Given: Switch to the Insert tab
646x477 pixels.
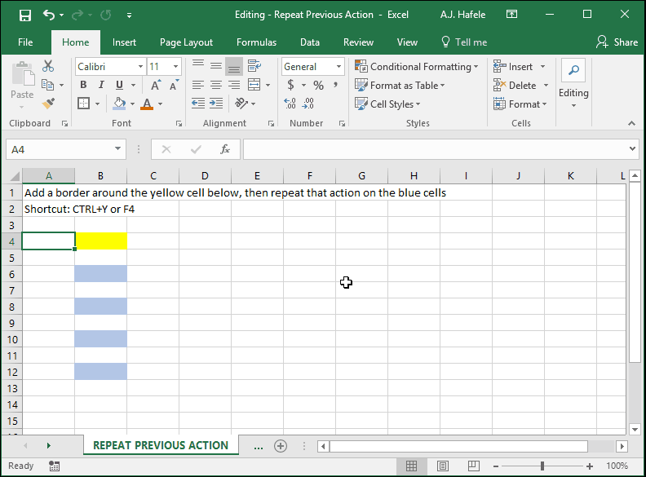Looking at the screenshot, I should [124, 42].
